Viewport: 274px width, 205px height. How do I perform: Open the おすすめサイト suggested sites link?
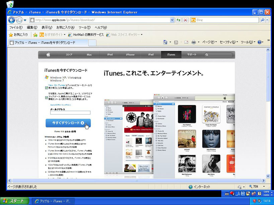tap(52, 35)
